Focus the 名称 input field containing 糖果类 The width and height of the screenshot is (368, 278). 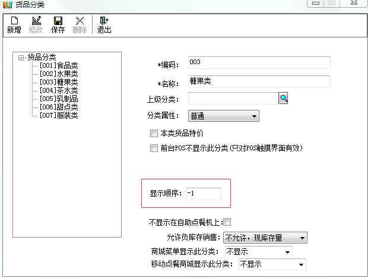point(259,81)
